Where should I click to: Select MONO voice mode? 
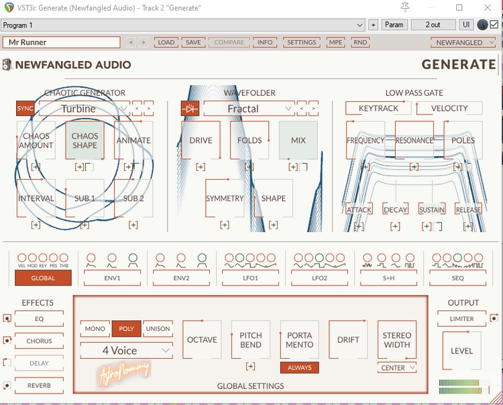click(95, 329)
